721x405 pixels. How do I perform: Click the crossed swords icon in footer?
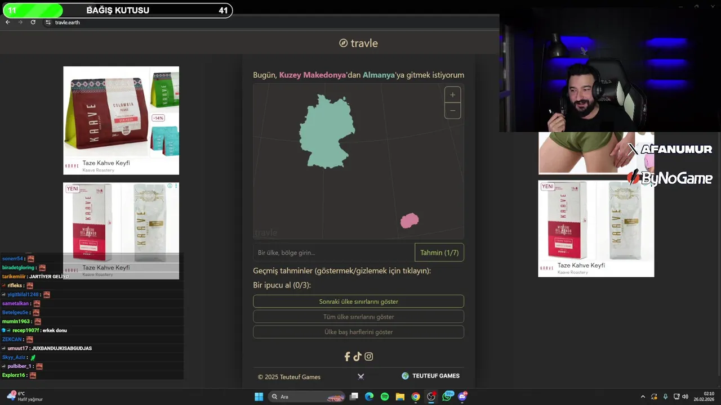pyautogui.click(x=361, y=376)
